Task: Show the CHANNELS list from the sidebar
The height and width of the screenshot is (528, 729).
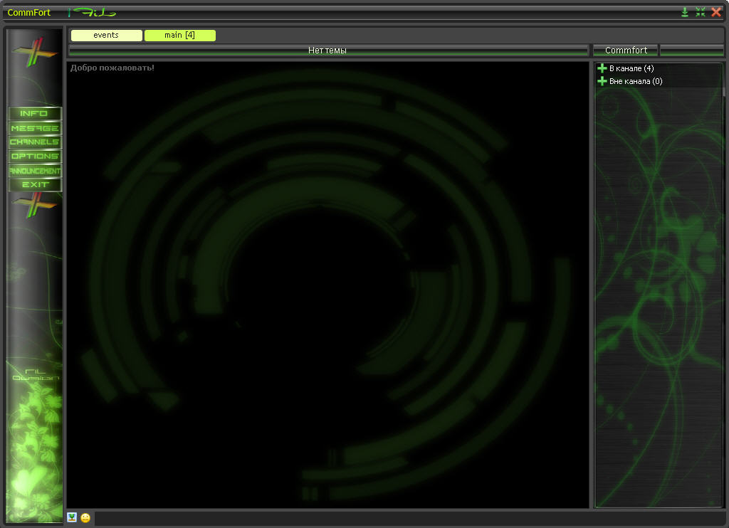Action: click(35, 142)
